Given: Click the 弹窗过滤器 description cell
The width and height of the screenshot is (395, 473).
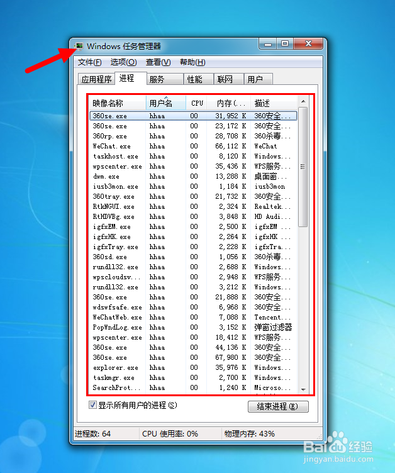Looking at the screenshot, I should (x=273, y=327).
